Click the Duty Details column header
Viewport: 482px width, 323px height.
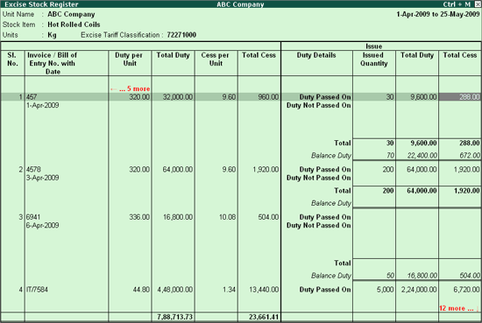(x=316, y=55)
